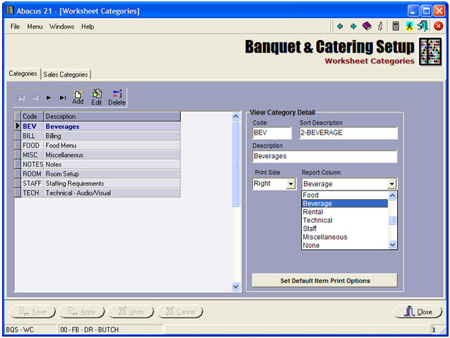This screenshot has height=338, width=450.
Task: Open the calculator icon in toolbar
Action: click(x=396, y=26)
